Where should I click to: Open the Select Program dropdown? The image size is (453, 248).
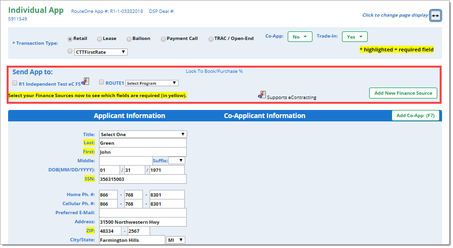coord(151,83)
